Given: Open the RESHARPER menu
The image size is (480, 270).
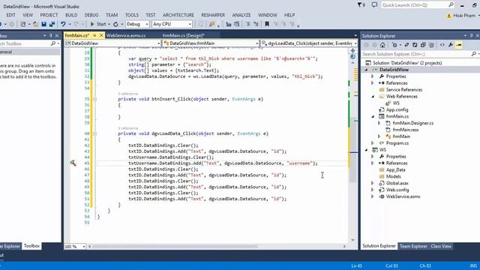Looking at the screenshot, I should pyautogui.click(x=213, y=15).
